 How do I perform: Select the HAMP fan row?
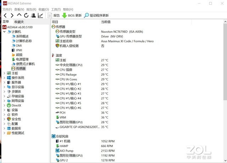[x=84, y=146]
